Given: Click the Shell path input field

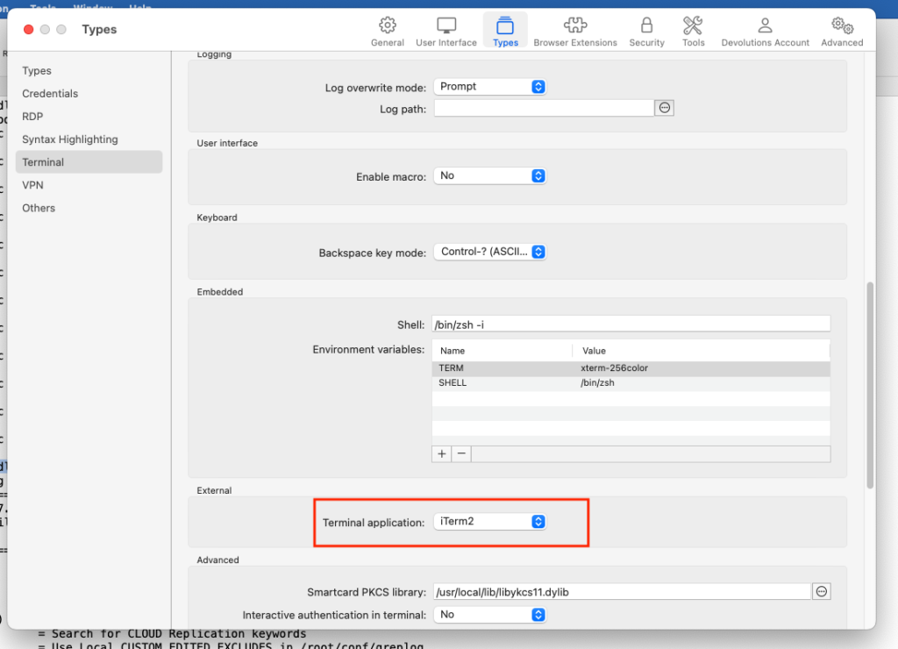Looking at the screenshot, I should pyautogui.click(x=631, y=324).
